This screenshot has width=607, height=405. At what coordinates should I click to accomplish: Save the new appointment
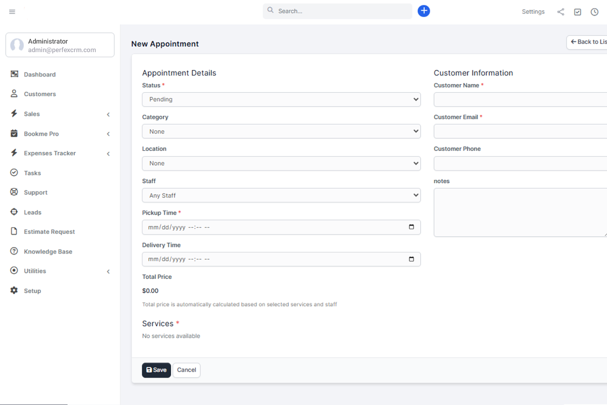coord(156,370)
